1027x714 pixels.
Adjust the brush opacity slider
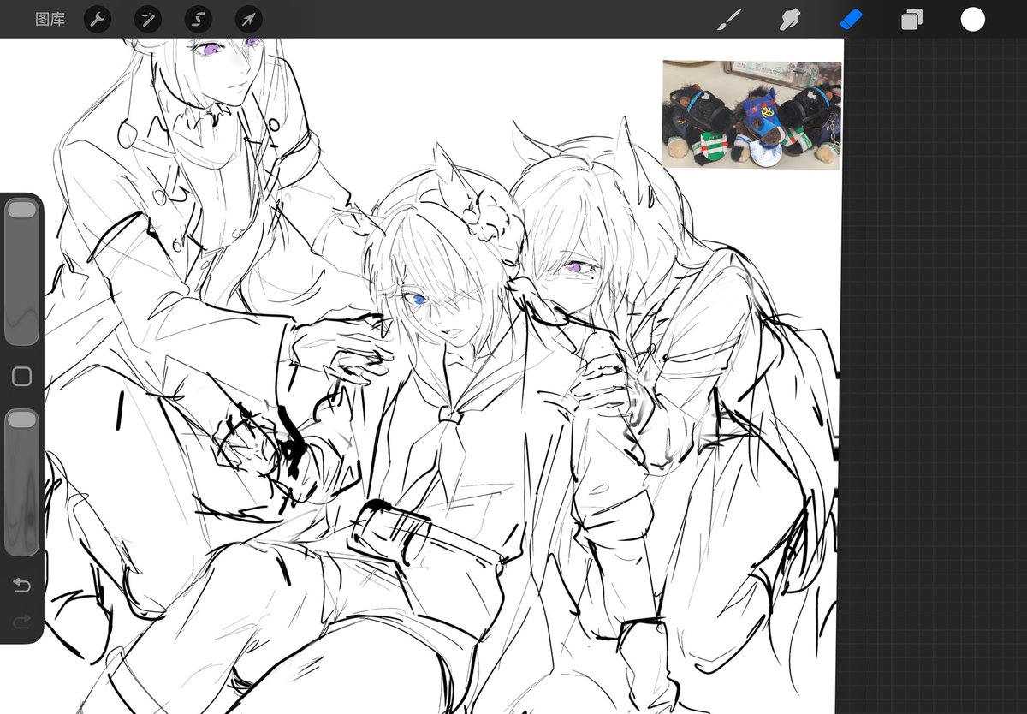tap(21, 482)
